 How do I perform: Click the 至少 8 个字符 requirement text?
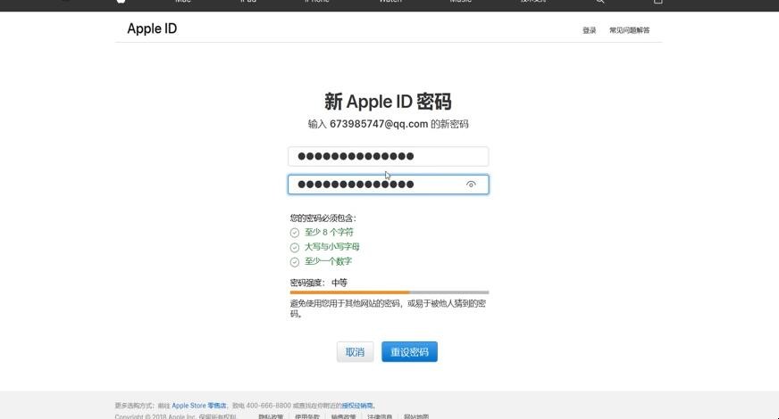coord(329,232)
